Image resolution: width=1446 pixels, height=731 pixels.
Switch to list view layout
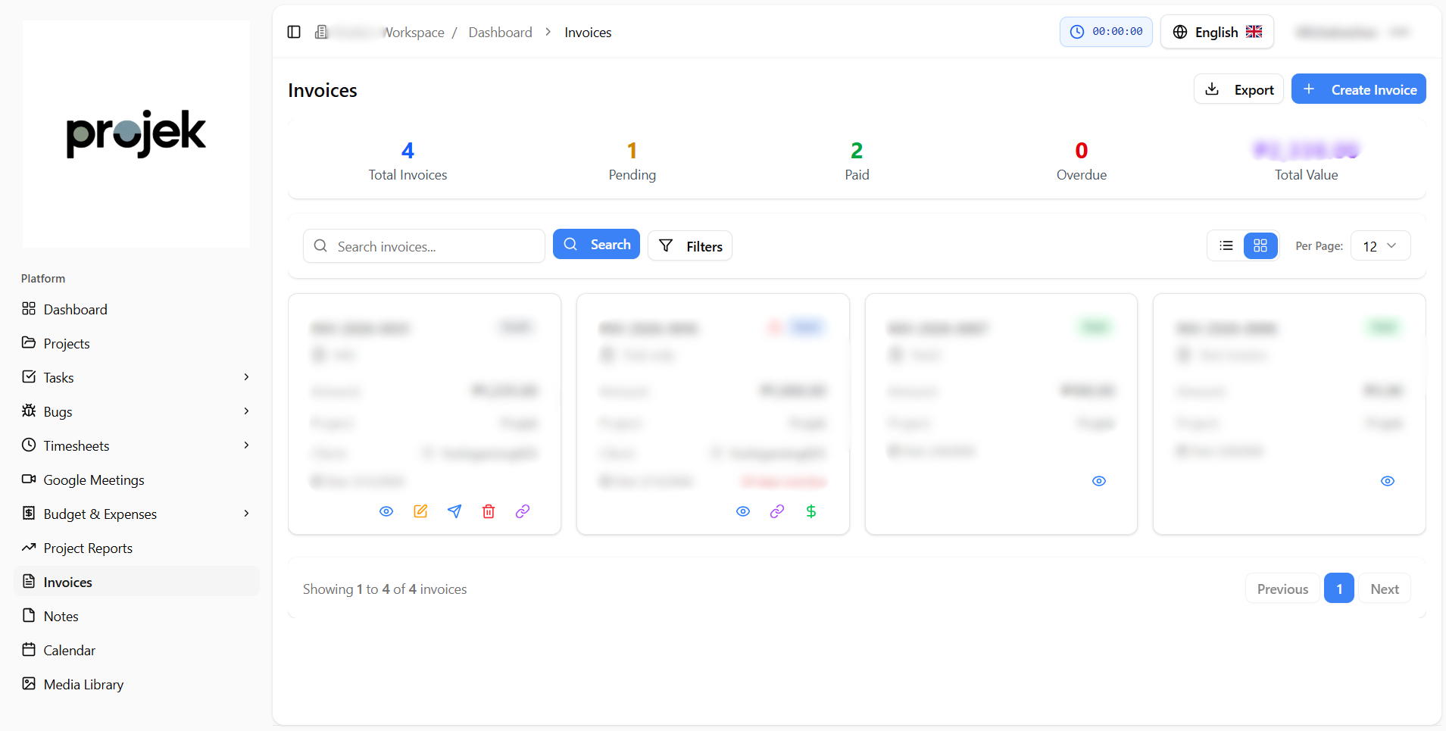(1226, 245)
